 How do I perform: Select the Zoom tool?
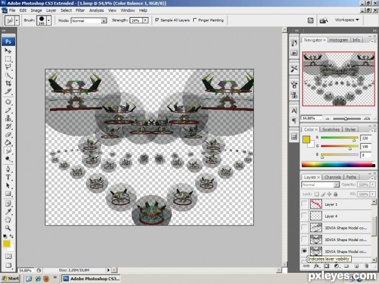point(8,228)
